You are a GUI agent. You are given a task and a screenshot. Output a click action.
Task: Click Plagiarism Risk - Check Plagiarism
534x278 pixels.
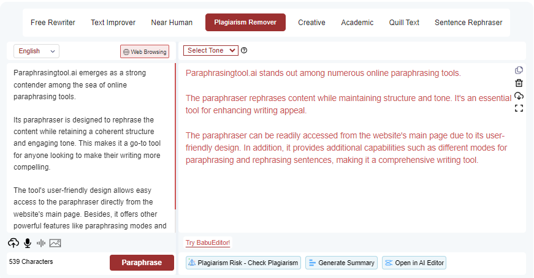coord(243,263)
